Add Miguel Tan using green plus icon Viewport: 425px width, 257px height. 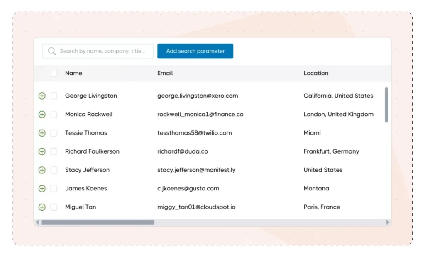tap(42, 207)
